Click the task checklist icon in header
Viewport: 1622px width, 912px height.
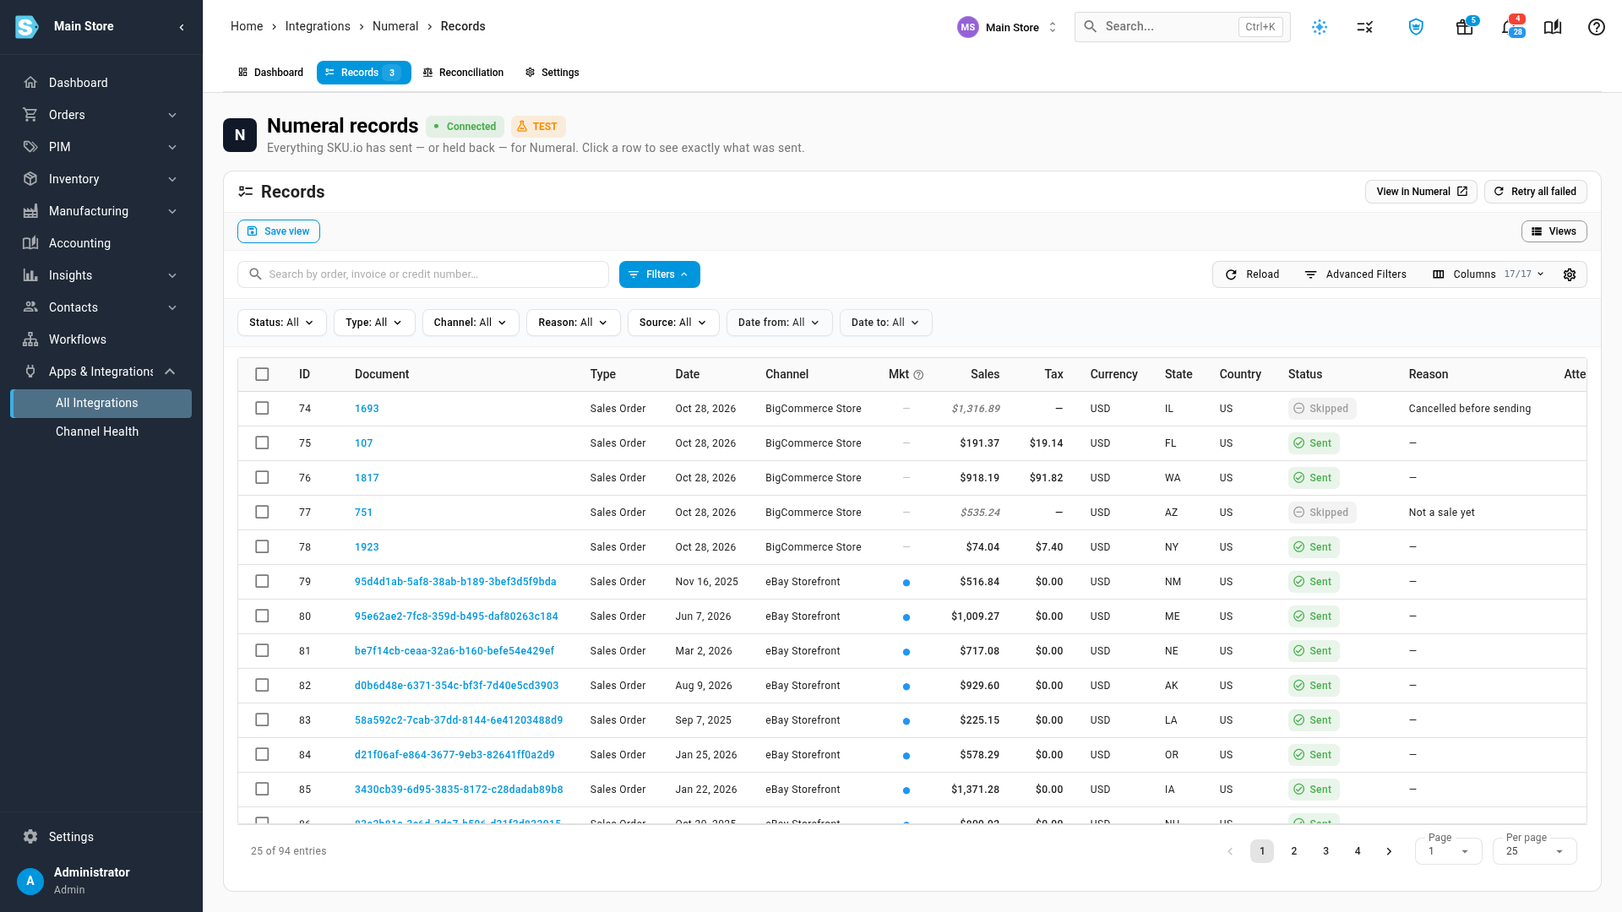1365,27
